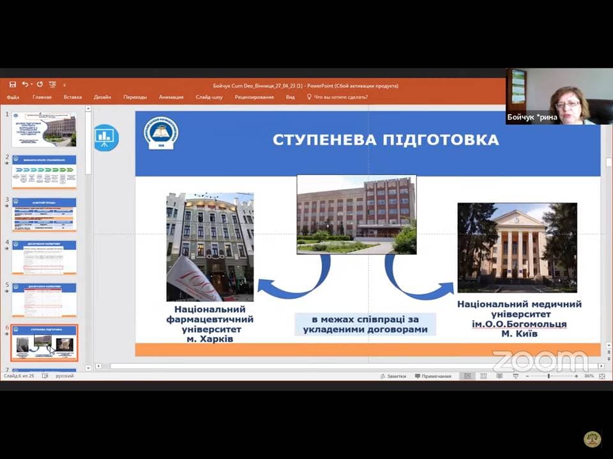Image resolution: width=613 pixels, height=459 pixels.
Task: Click the blue presentation chart circle icon
Action: tap(107, 138)
